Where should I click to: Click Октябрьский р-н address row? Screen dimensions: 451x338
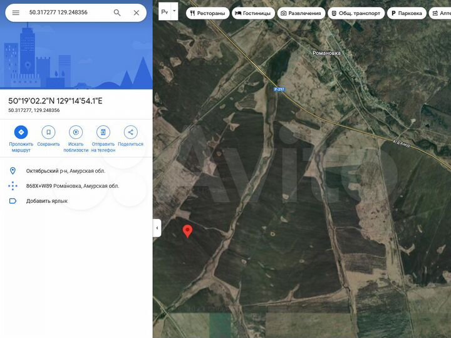tap(65, 171)
